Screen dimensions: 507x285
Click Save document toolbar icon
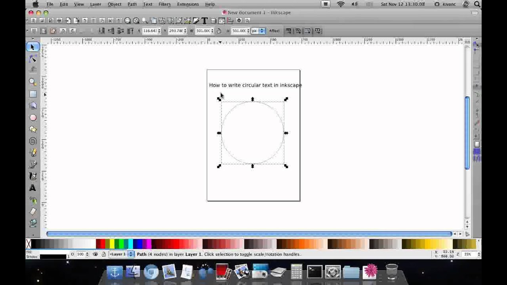(x=51, y=21)
